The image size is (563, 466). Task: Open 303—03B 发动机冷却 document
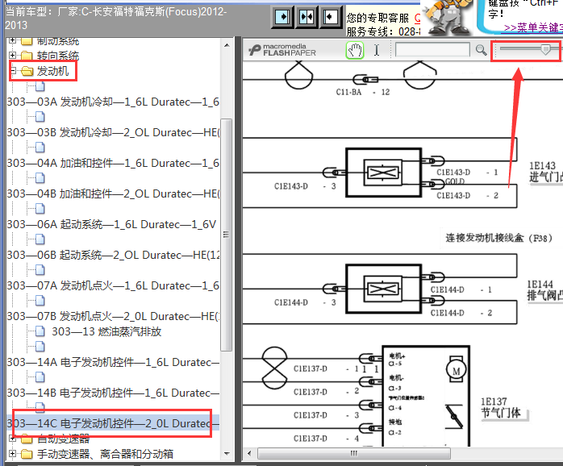click(x=113, y=132)
